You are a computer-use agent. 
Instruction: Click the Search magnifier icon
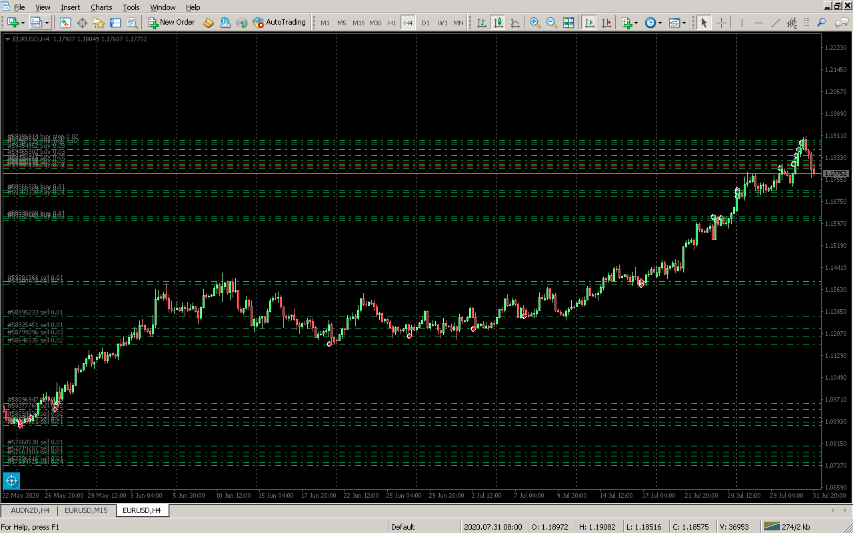(x=822, y=23)
